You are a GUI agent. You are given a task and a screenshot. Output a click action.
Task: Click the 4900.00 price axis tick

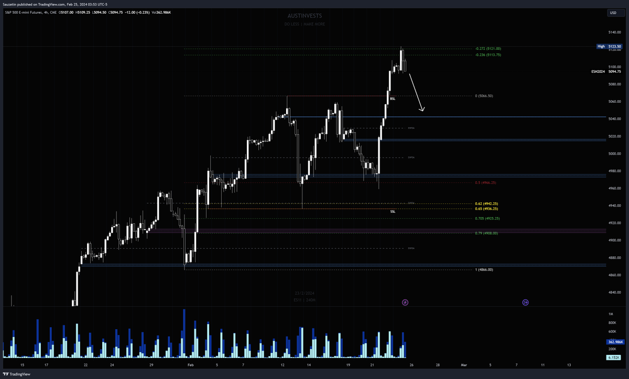tap(614, 241)
